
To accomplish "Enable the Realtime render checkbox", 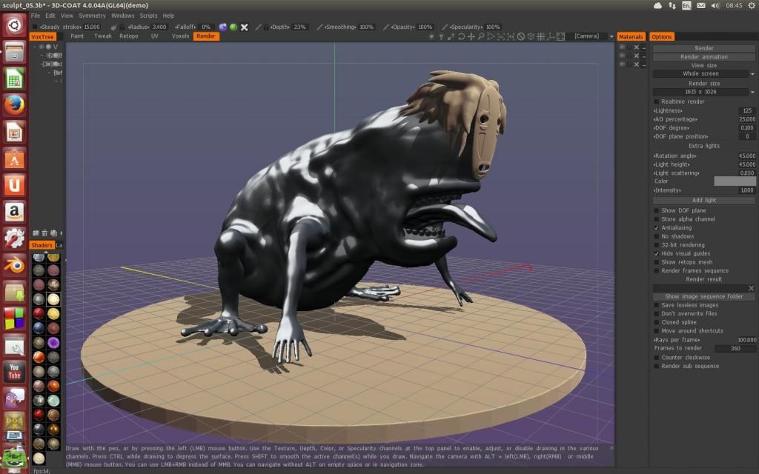I will coord(656,101).
